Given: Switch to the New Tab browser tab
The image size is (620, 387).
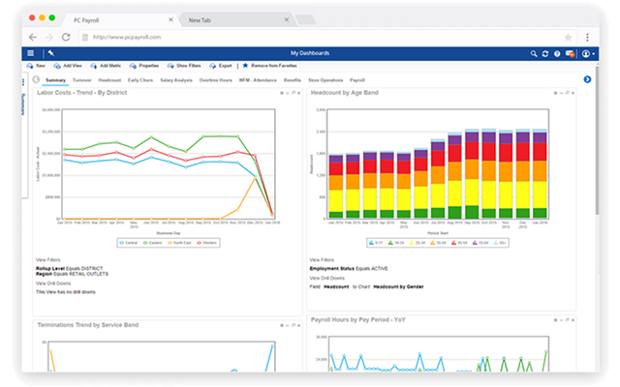Looking at the screenshot, I should (237, 19).
